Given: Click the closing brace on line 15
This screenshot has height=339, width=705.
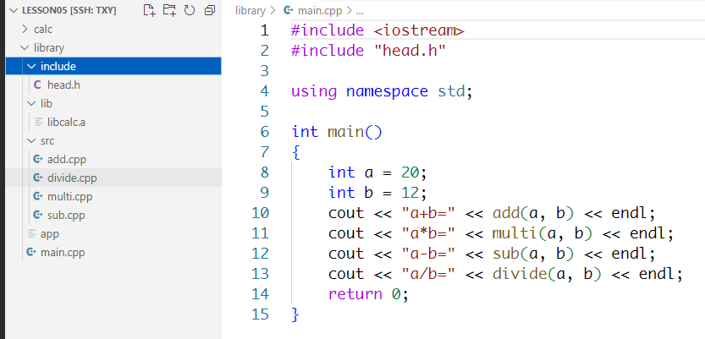Looking at the screenshot, I should point(295,314).
